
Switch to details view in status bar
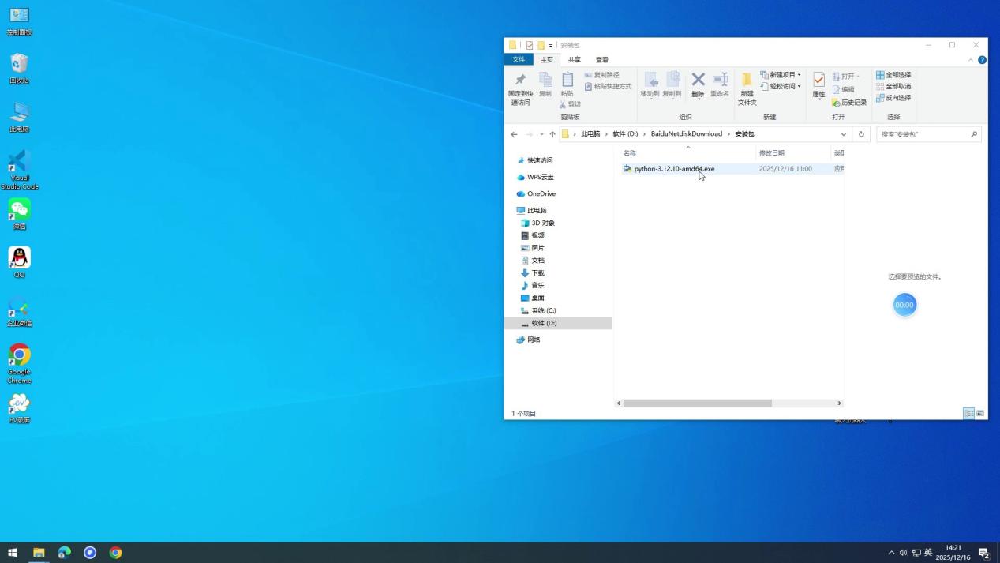click(968, 413)
